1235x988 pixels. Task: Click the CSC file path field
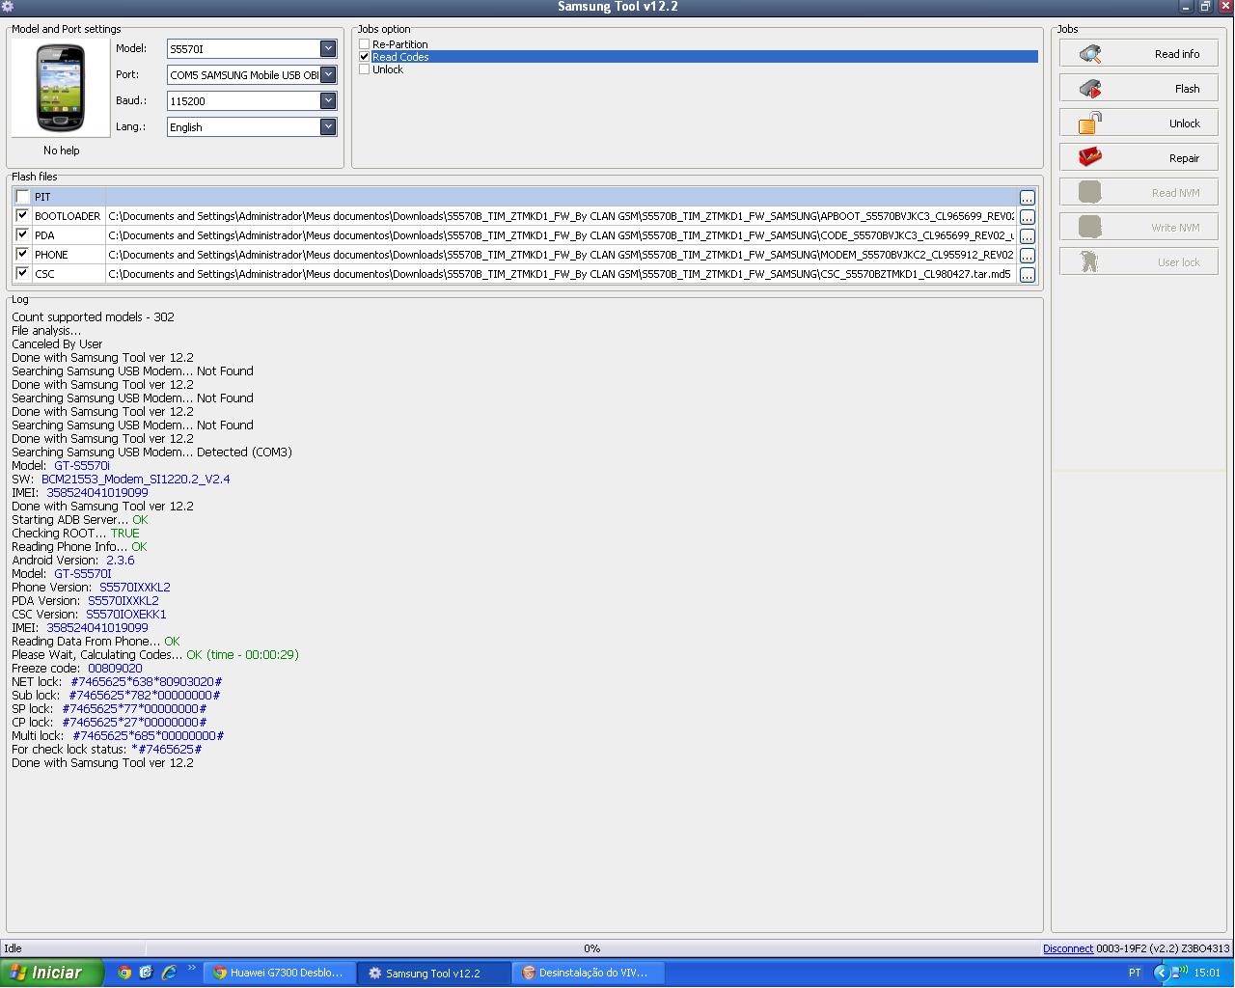tap(561, 274)
